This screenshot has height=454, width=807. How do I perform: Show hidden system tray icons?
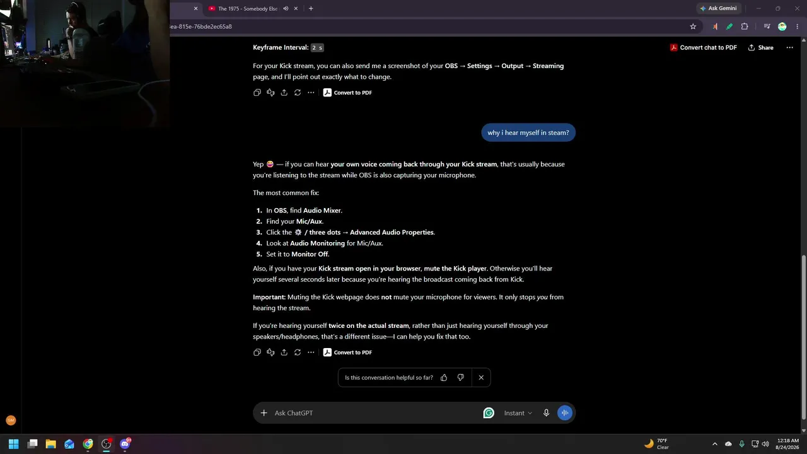click(x=714, y=444)
